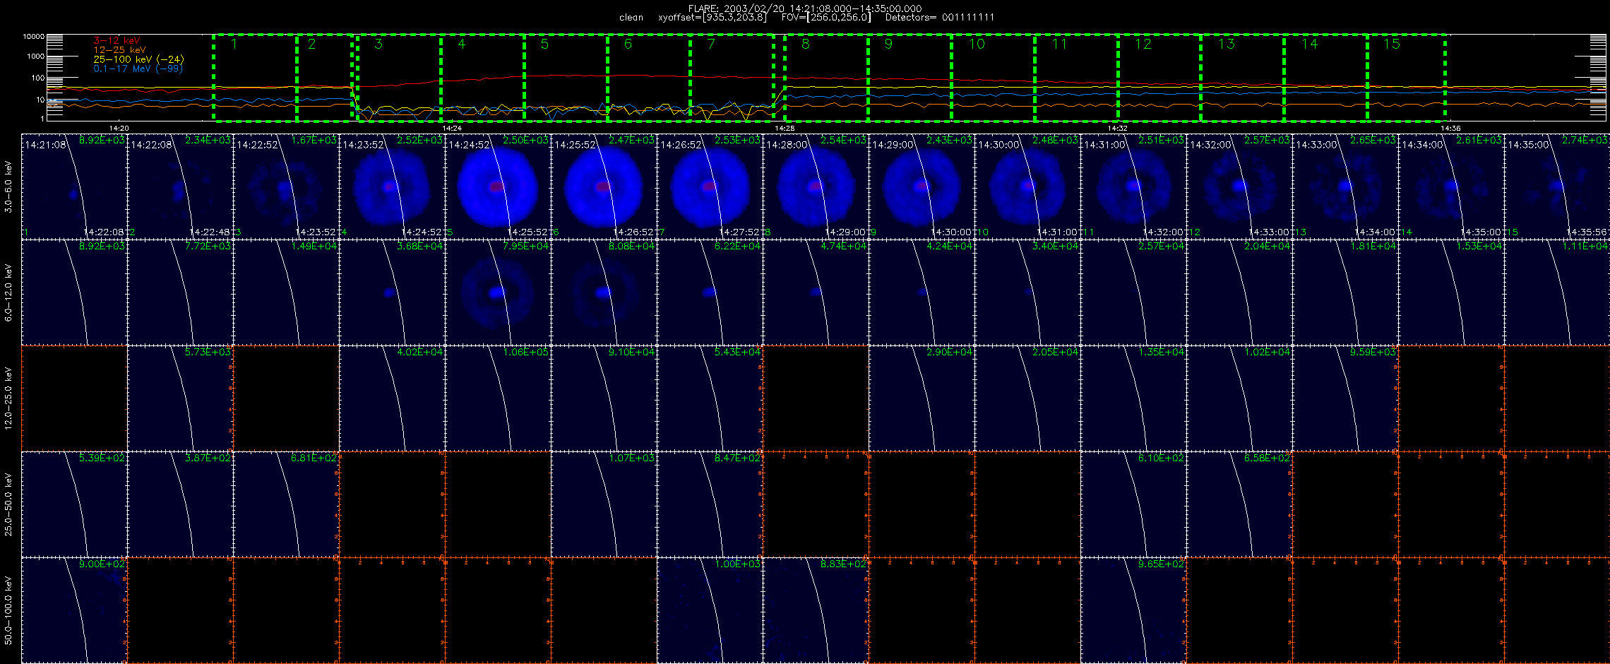Click the 14:25:52 start time stamp
Image resolution: width=1610 pixels, height=664 pixels.
coord(575,145)
